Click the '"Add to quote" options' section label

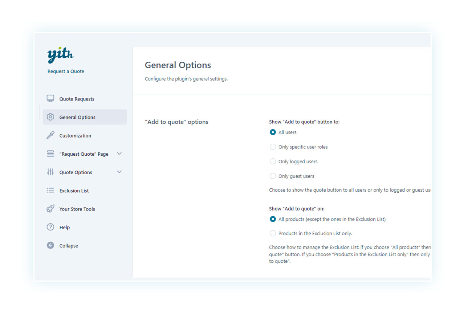coord(176,122)
